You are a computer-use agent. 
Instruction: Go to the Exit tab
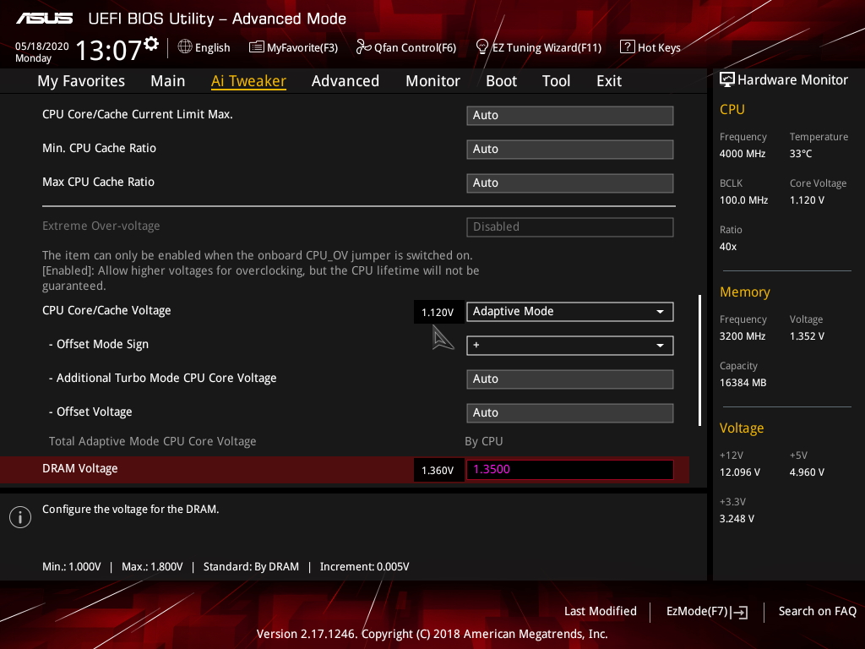pos(609,81)
